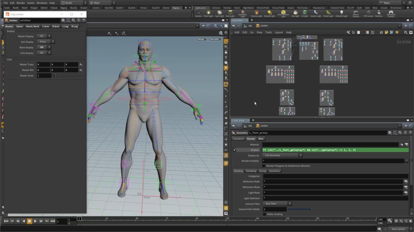This screenshot has width=414, height=232.
Task: Click the Switcher shelf tool
Action: (379, 14)
